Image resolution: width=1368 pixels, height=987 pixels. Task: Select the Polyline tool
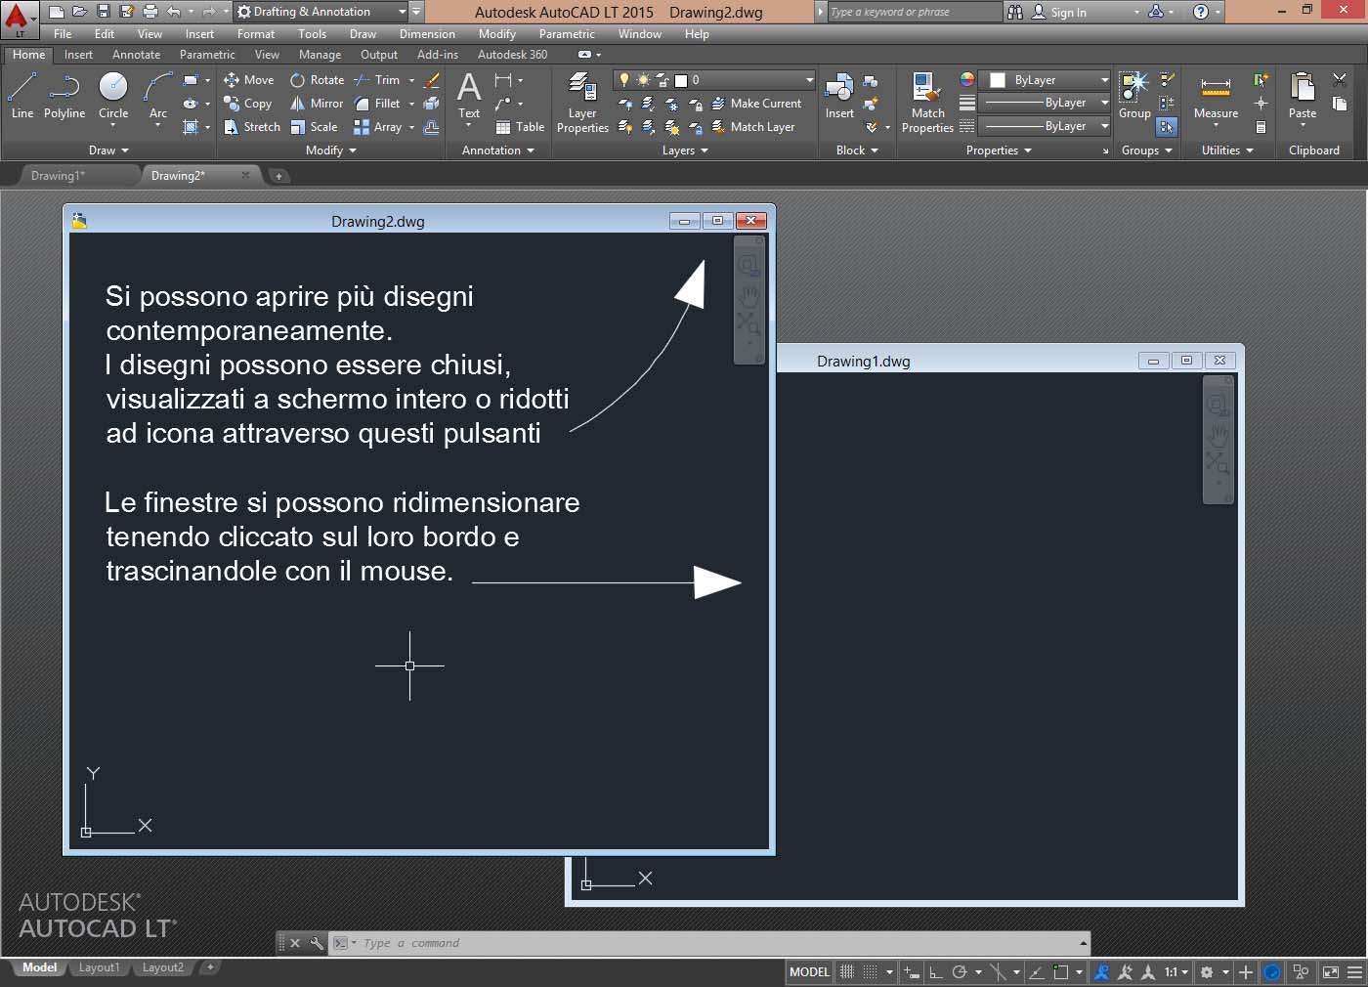[x=64, y=96]
